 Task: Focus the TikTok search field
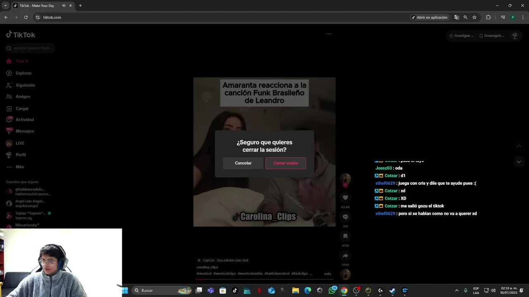point(30,48)
